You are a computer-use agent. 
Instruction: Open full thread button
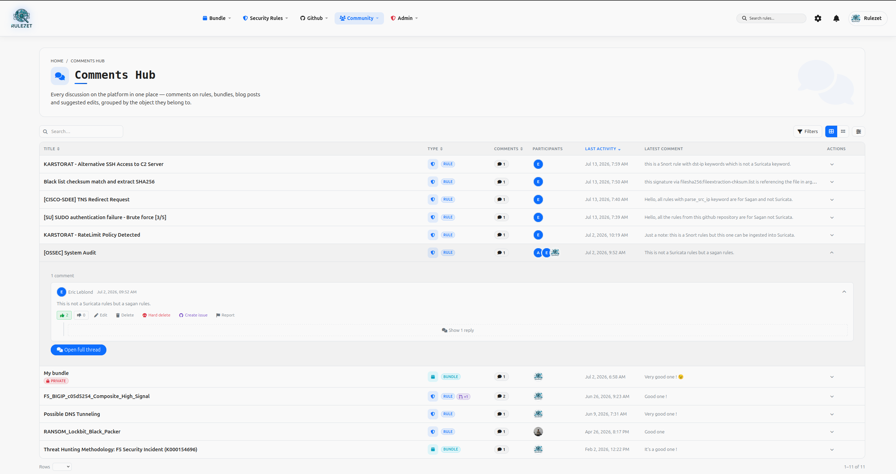click(78, 350)
